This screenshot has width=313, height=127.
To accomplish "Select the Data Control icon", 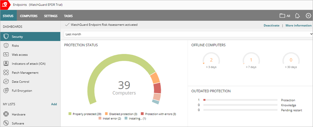I will [6, 82].
